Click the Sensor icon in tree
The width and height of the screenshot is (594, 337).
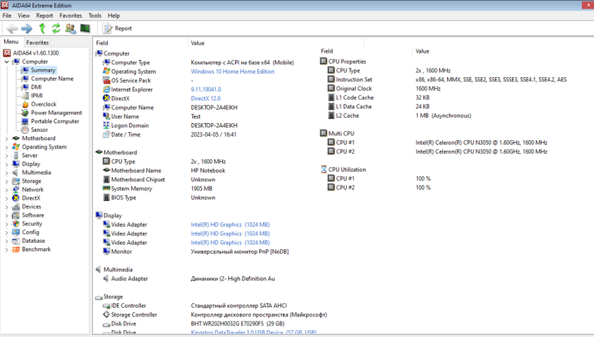(x=25, y=130)
